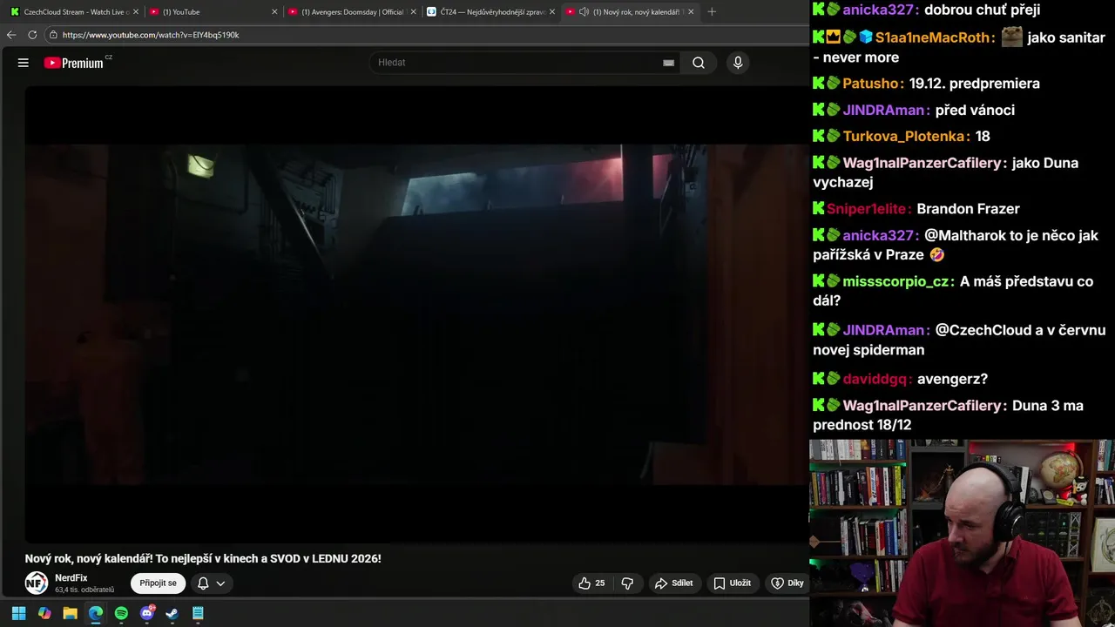Image resolution: width=1115 pixels, height=627 pixels.
Task: Close the Avengers: Doomsday tab
Action: (x=413, y=12)
